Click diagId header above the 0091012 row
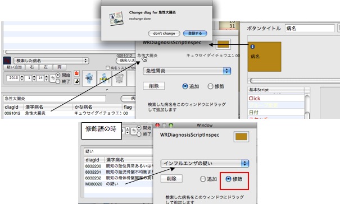The height and width of the screenshot is (204, 340). coord(13,107)
